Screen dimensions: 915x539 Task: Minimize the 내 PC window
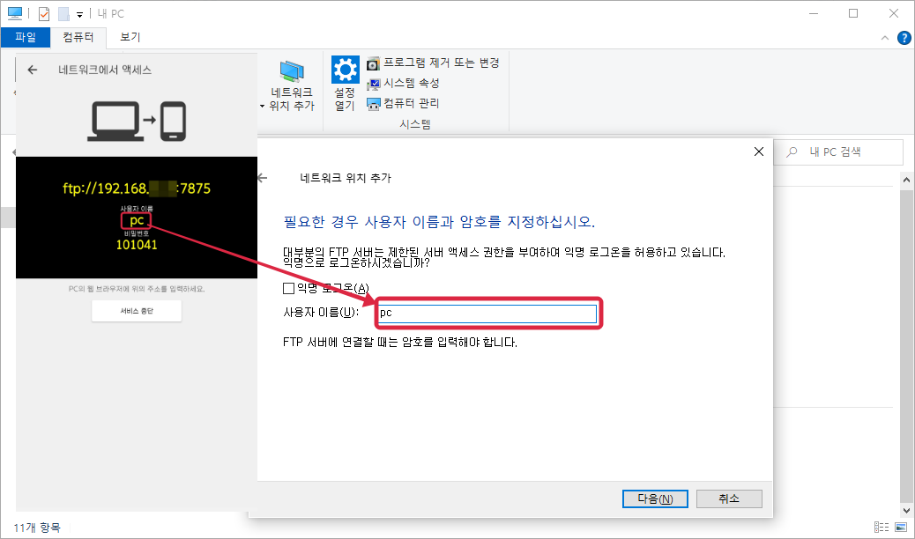pyautogui.click(x=814, y=13)
